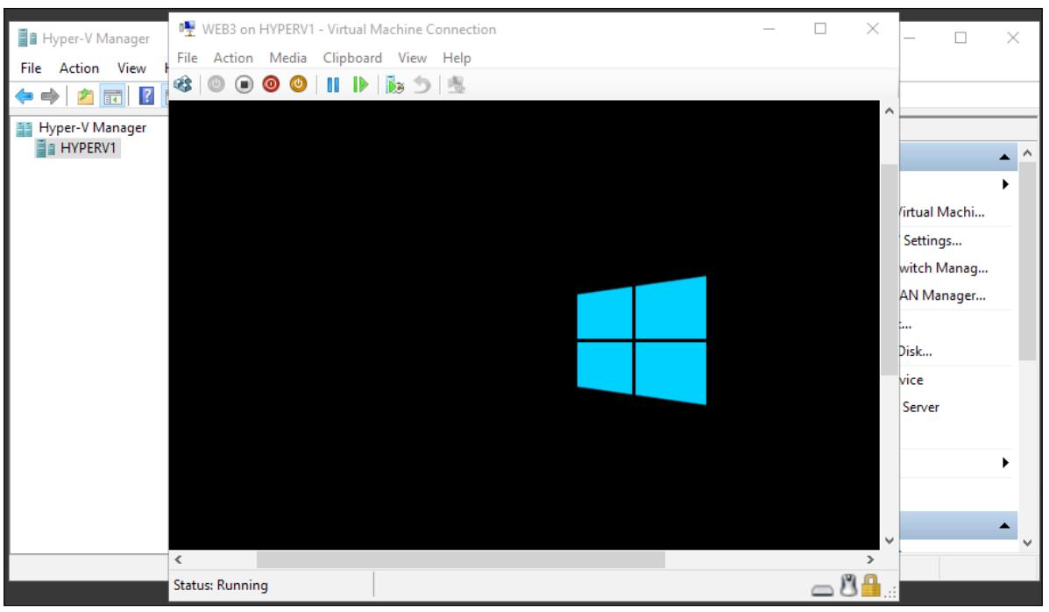
Task: Click the VM display vertical scrollbar down arrow
Action: click(890, 540)
